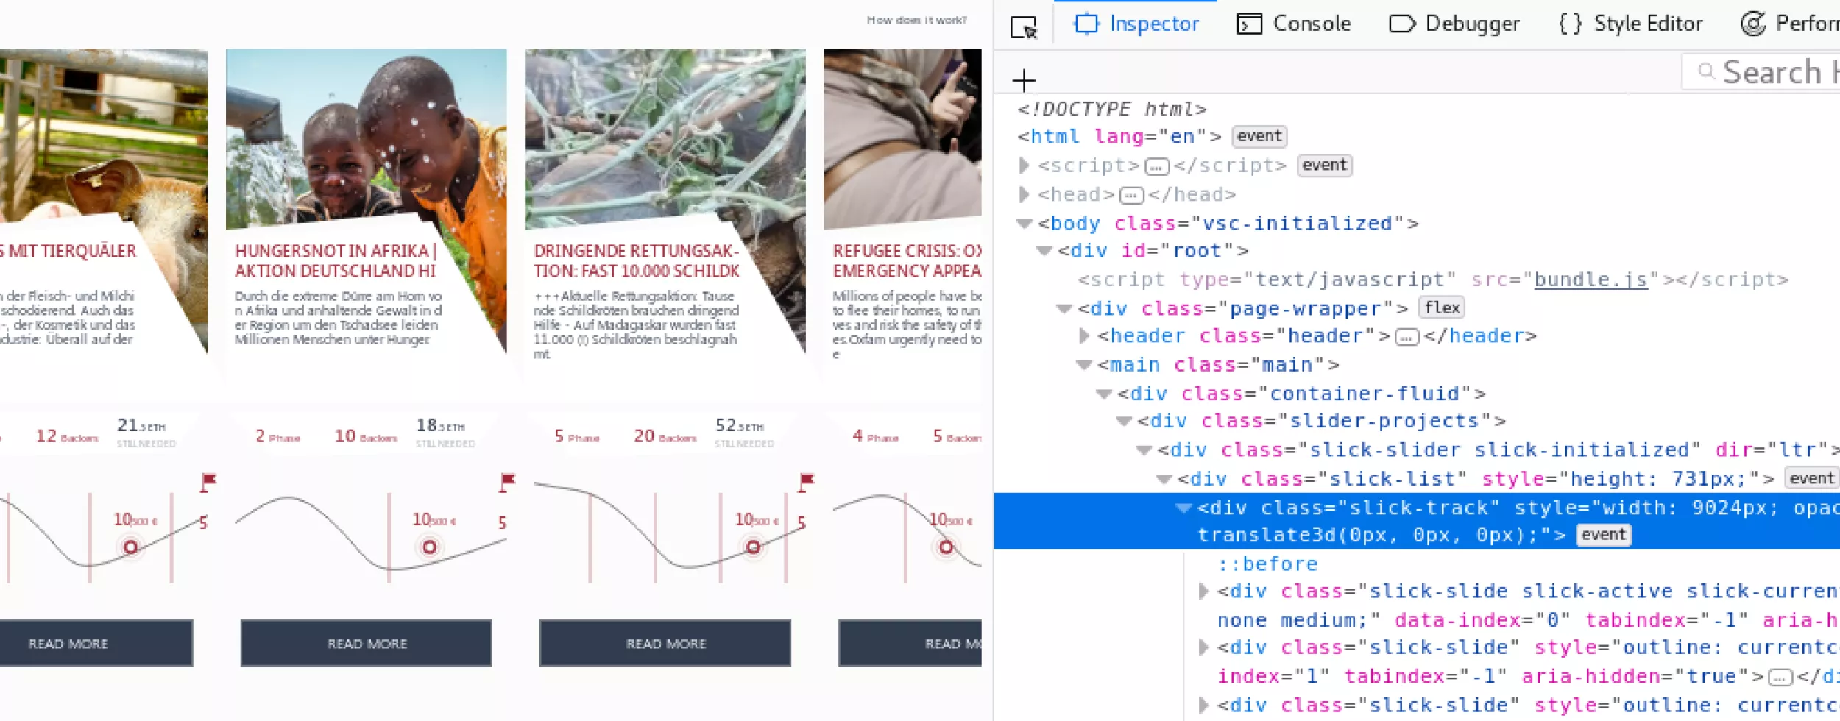Collapse the slider-projects div node
Image resolution: width=1840 pixels, height=721 pixels.
point(1123,422)
